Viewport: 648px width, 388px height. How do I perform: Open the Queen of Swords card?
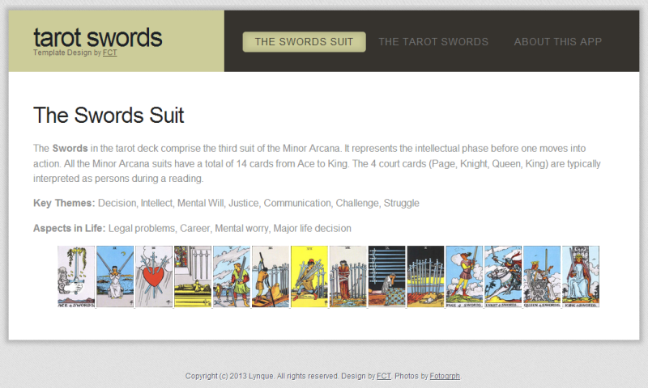pyautogui.click(x=542, y=276)
